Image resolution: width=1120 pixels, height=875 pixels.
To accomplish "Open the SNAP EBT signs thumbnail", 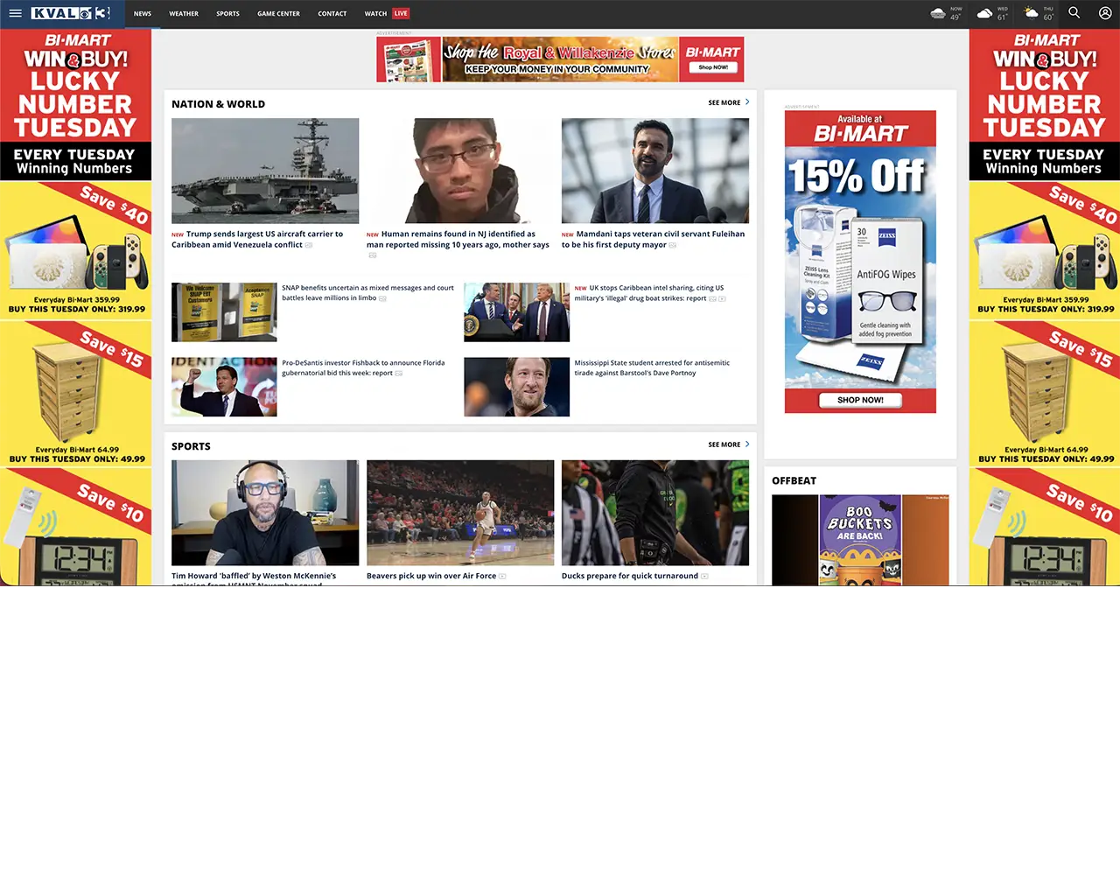I will pos(224,312).
